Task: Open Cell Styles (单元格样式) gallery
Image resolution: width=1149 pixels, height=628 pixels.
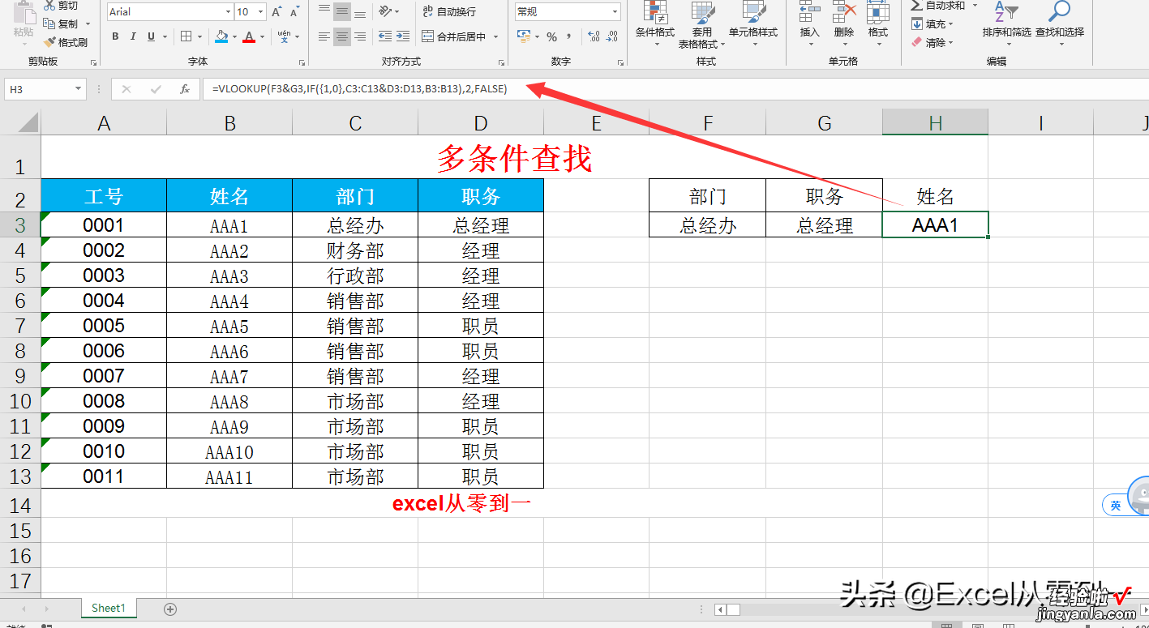Action: coord(753,23)
